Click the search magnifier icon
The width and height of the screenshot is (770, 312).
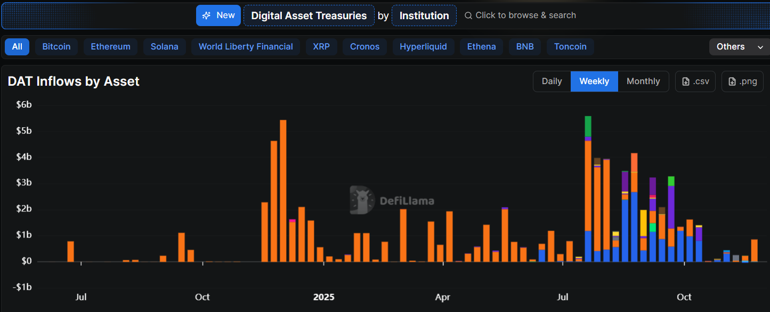click(468, 15)
